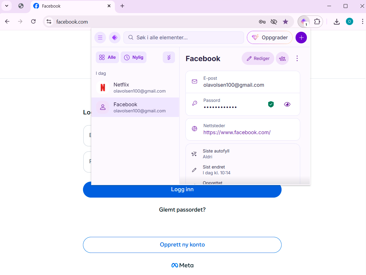This screenshot has width=366, height=275.
Task: Open the hamburger menu in password manager
Action: (x=100, y=38)
